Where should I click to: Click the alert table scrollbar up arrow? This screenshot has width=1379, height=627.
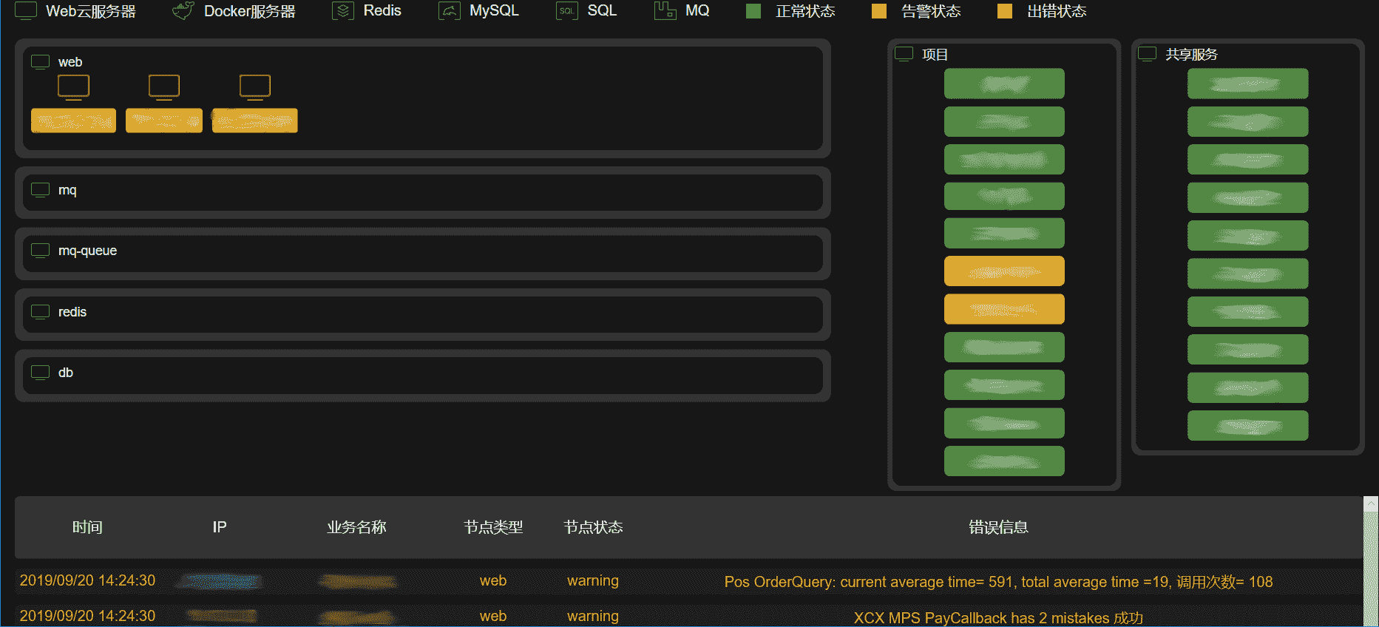click(x=1371, y=504)
